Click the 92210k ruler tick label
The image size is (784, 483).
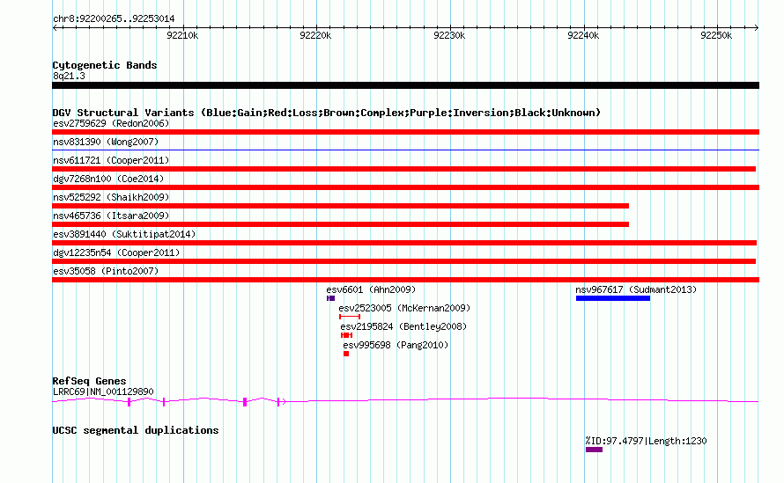tap(182, 35)
